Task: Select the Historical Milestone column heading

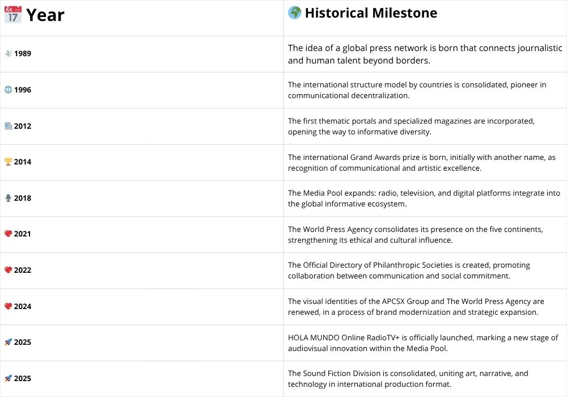Action: click(x=371, y=13)
